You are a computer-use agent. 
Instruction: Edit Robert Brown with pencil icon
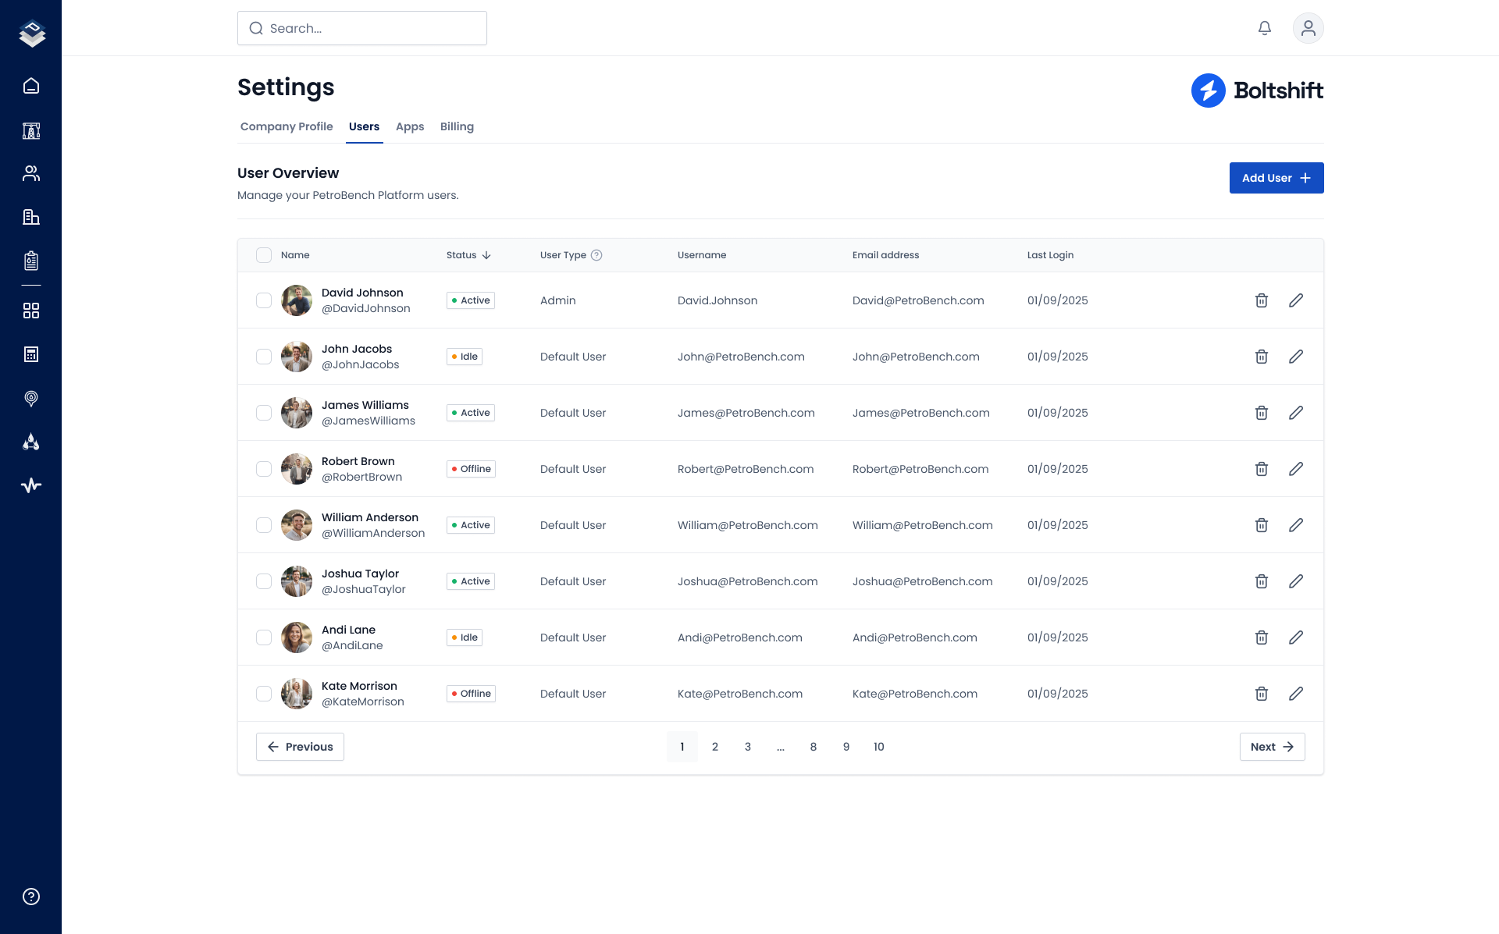pos(1295,469)
